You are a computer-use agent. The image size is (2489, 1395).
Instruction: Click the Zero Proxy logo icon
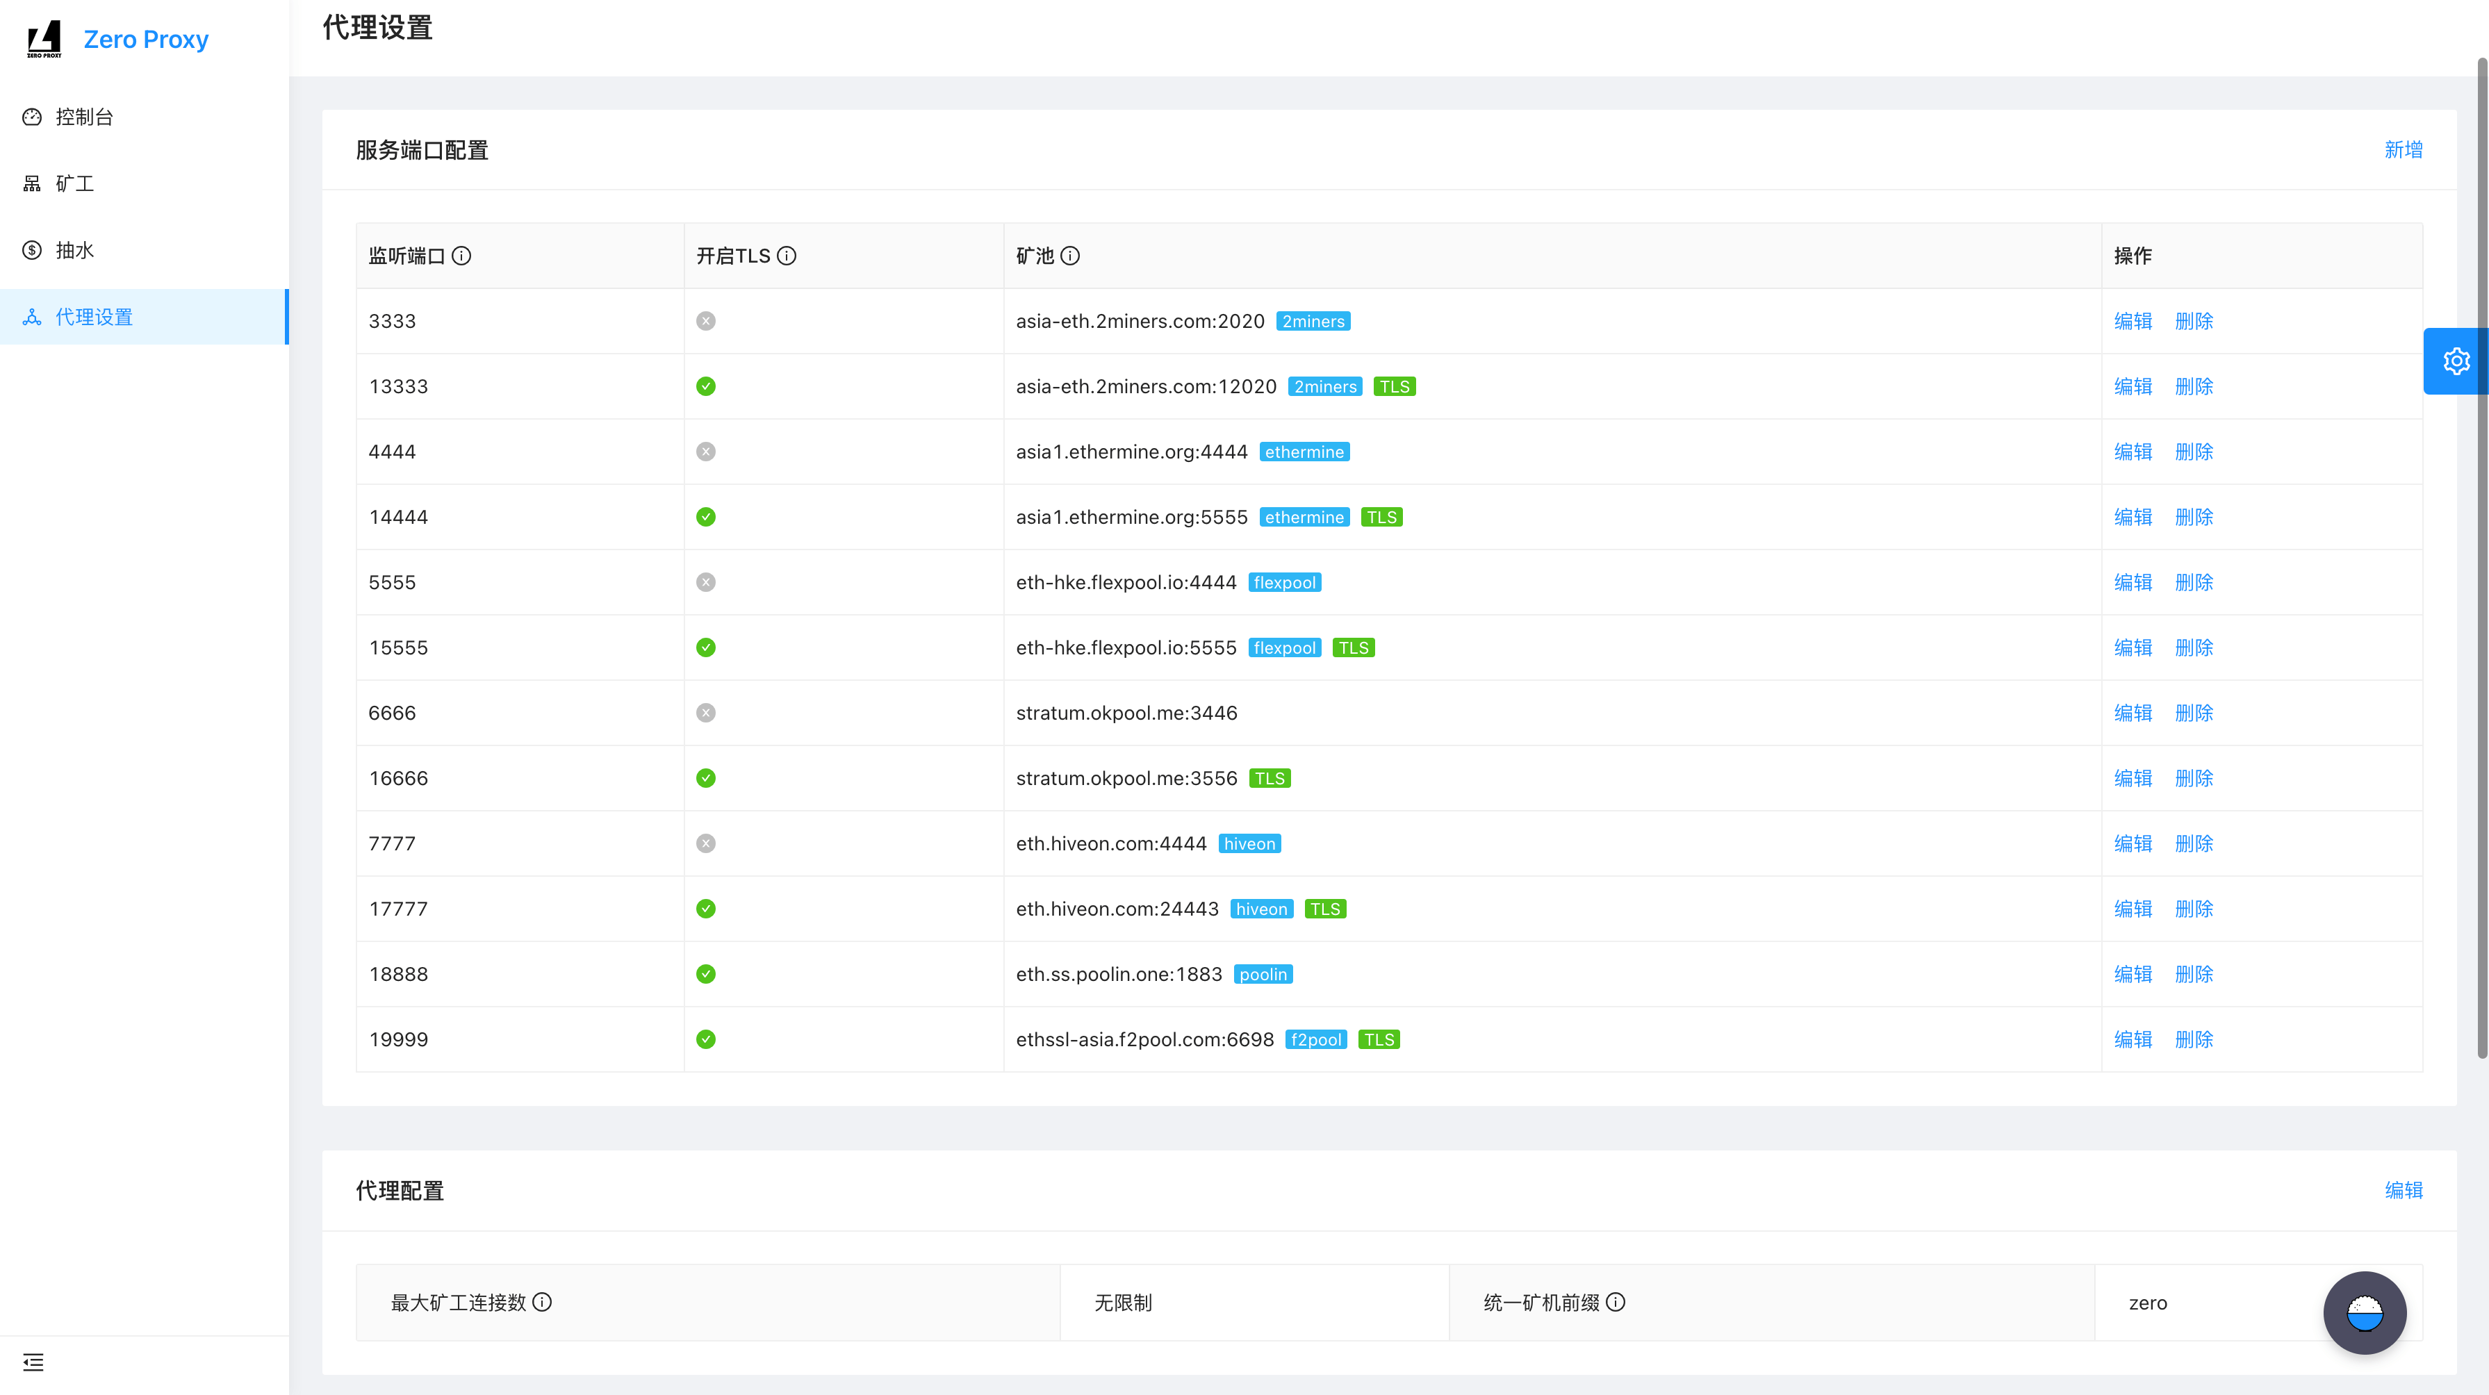(44, 40)
